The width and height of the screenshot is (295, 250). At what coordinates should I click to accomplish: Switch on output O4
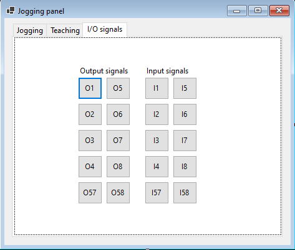(x=90, y=167)
